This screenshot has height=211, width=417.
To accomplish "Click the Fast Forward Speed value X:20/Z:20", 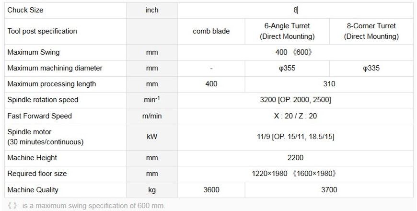I will tap(294, 116).
